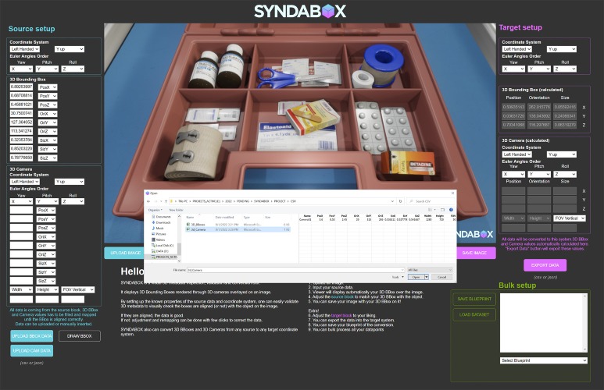Click EXPORT DATA button
Screen dimensions: 604x390
[x=545, y=265]
